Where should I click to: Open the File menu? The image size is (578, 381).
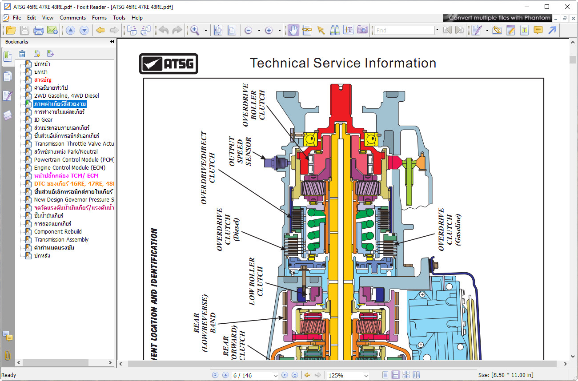pos(17,18)
